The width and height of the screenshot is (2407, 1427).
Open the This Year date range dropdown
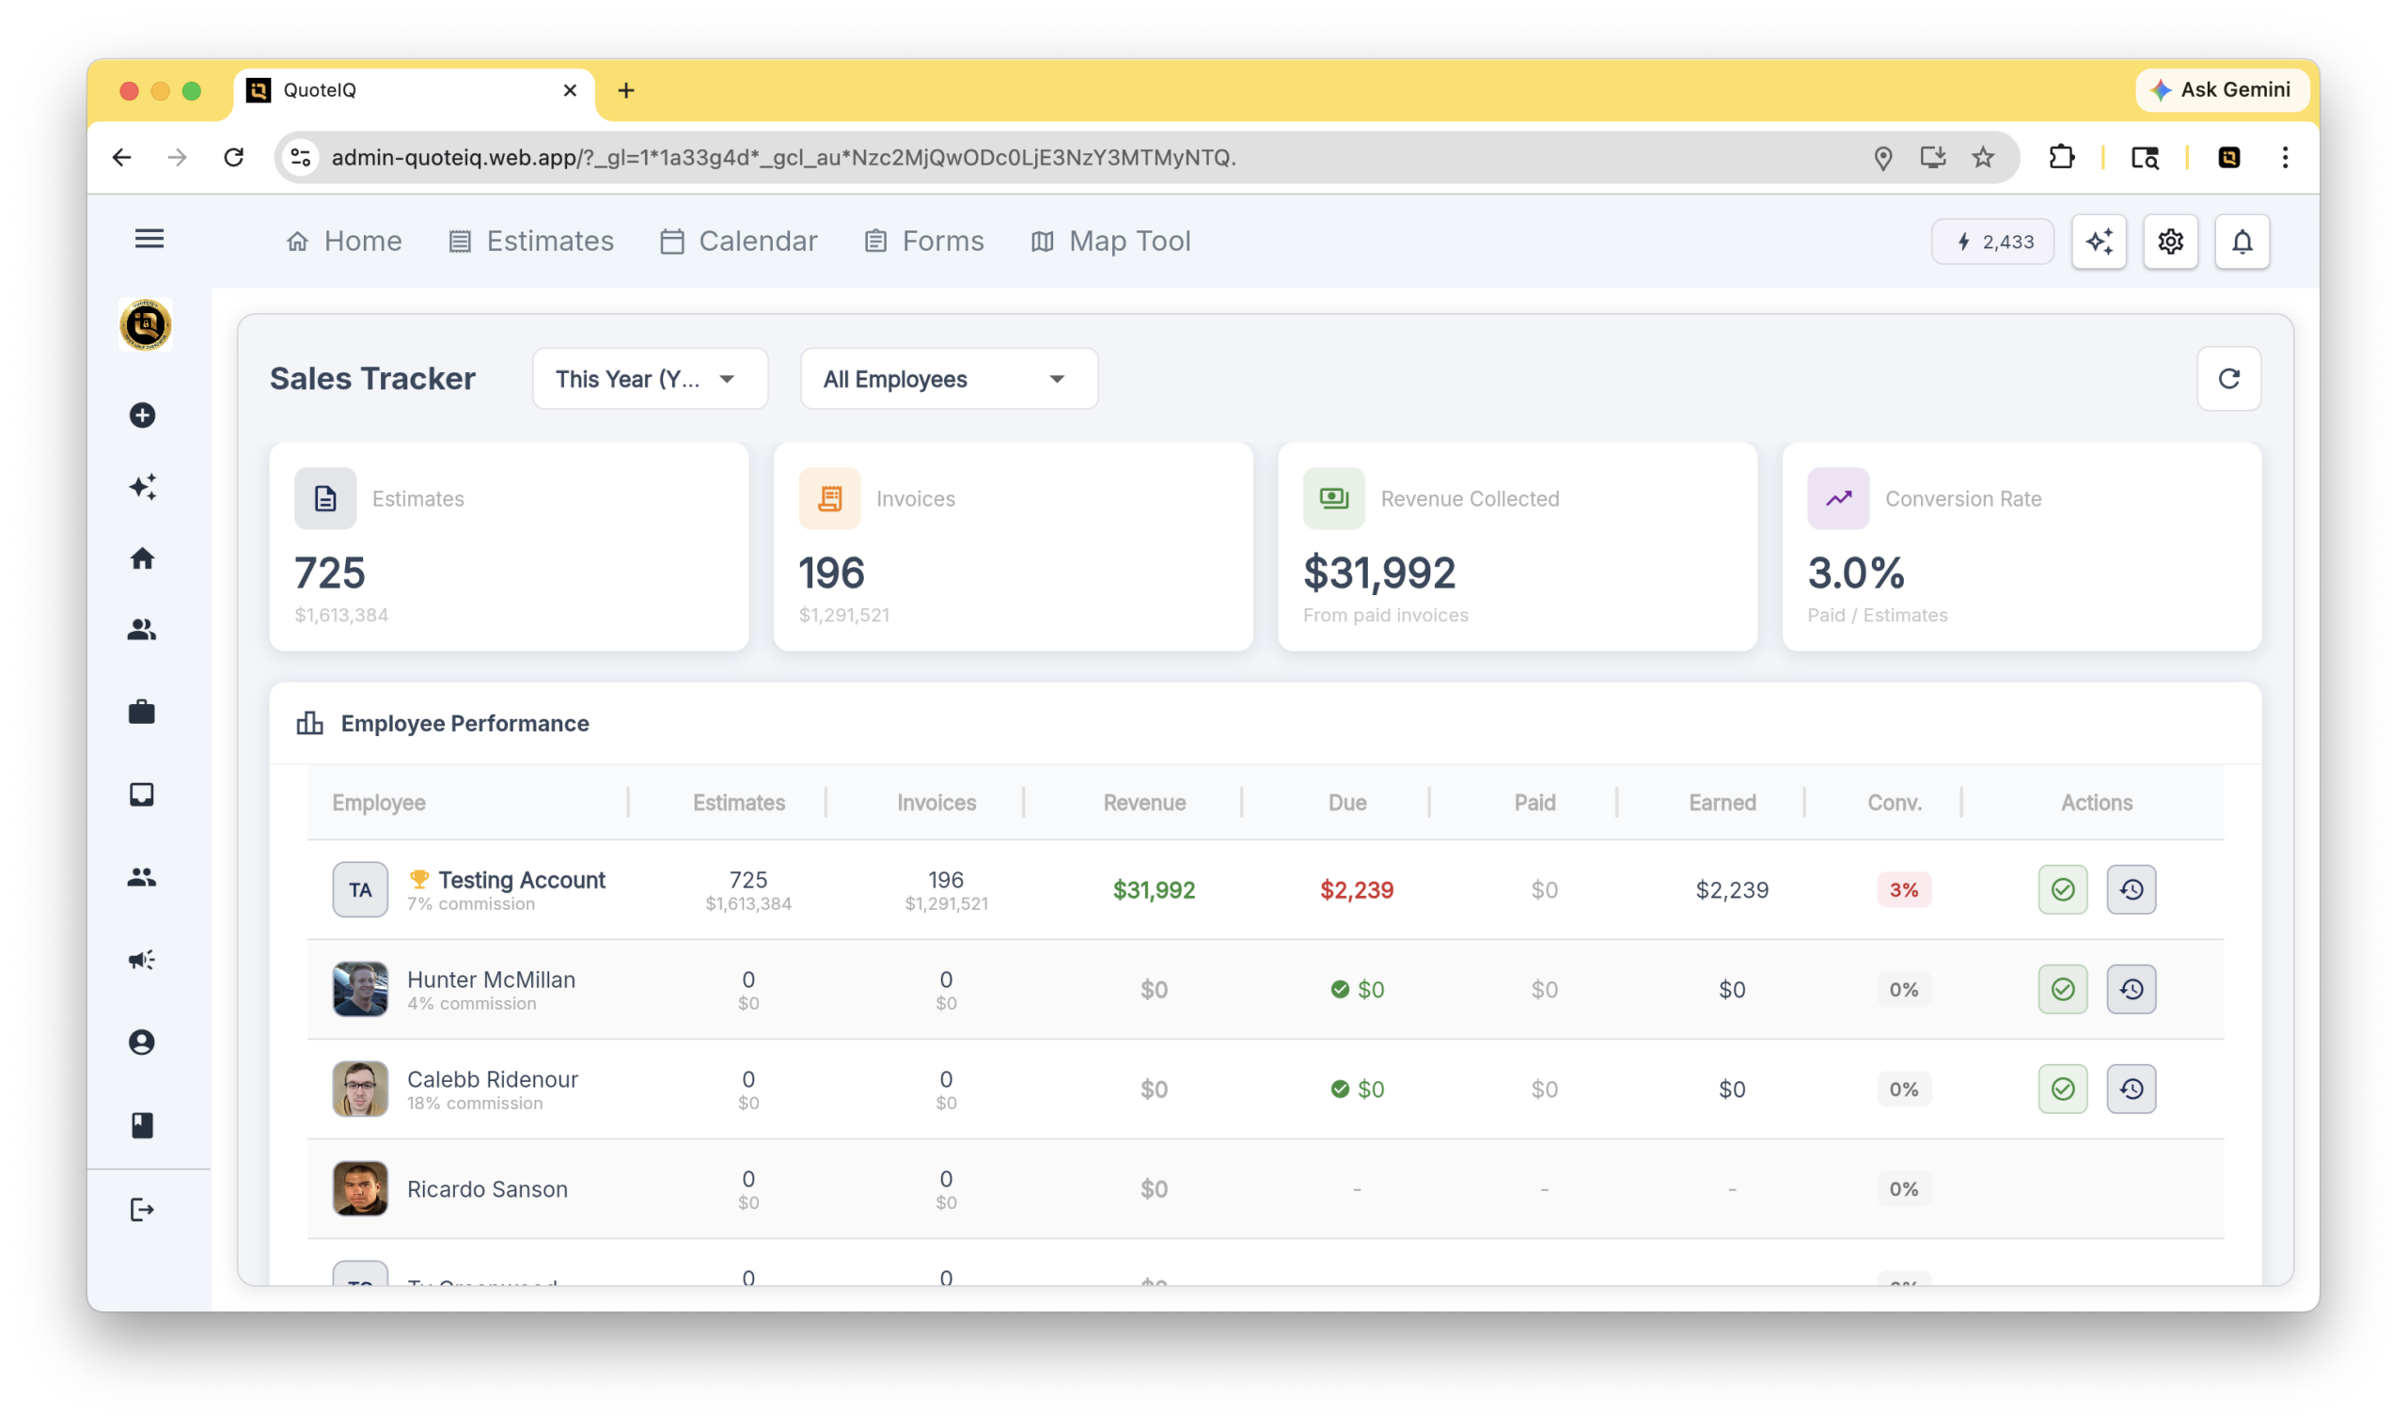650,379
